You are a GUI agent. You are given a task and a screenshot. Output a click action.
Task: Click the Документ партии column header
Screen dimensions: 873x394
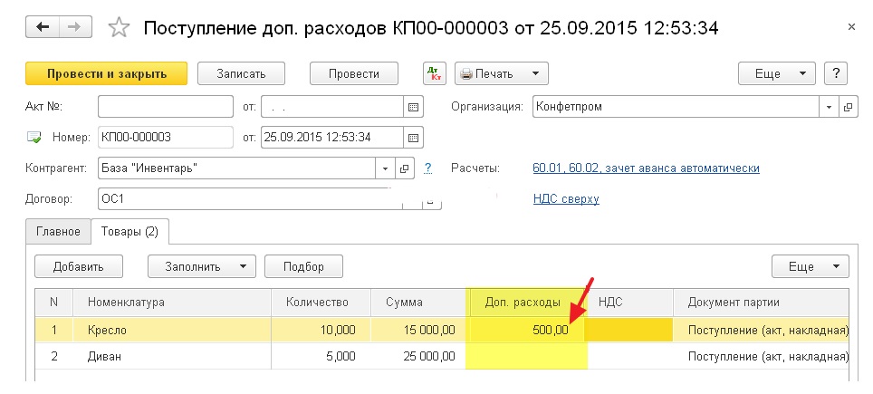tap(761, 303)
